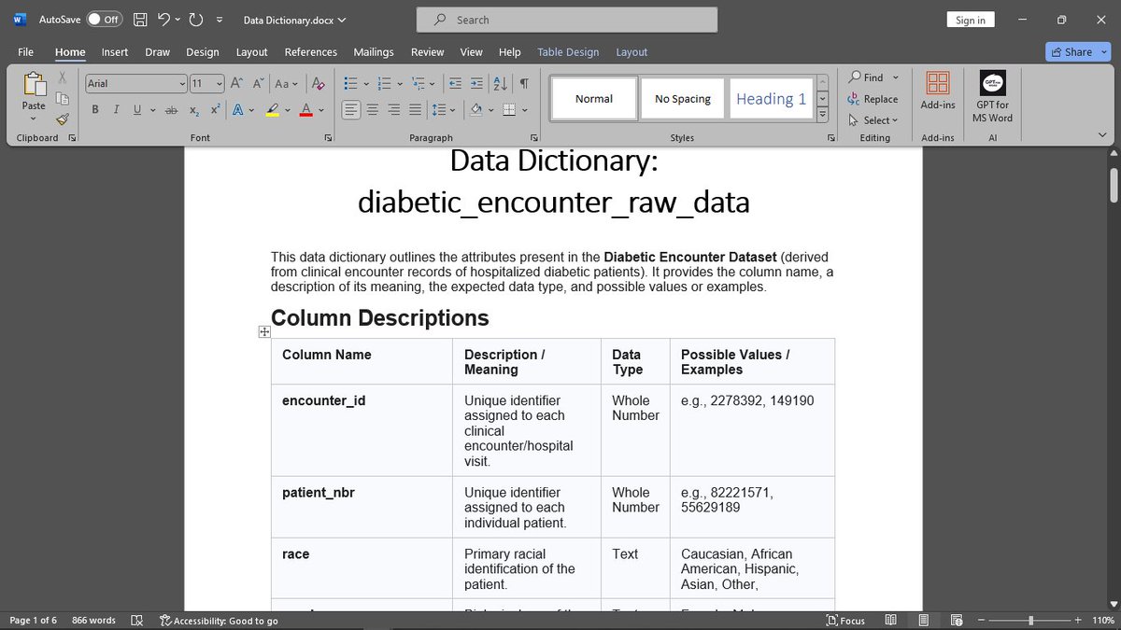This screenshot has height=630, width=1121.
Task: Open the Paste options dropdown arrow
Action: [34, 119]
